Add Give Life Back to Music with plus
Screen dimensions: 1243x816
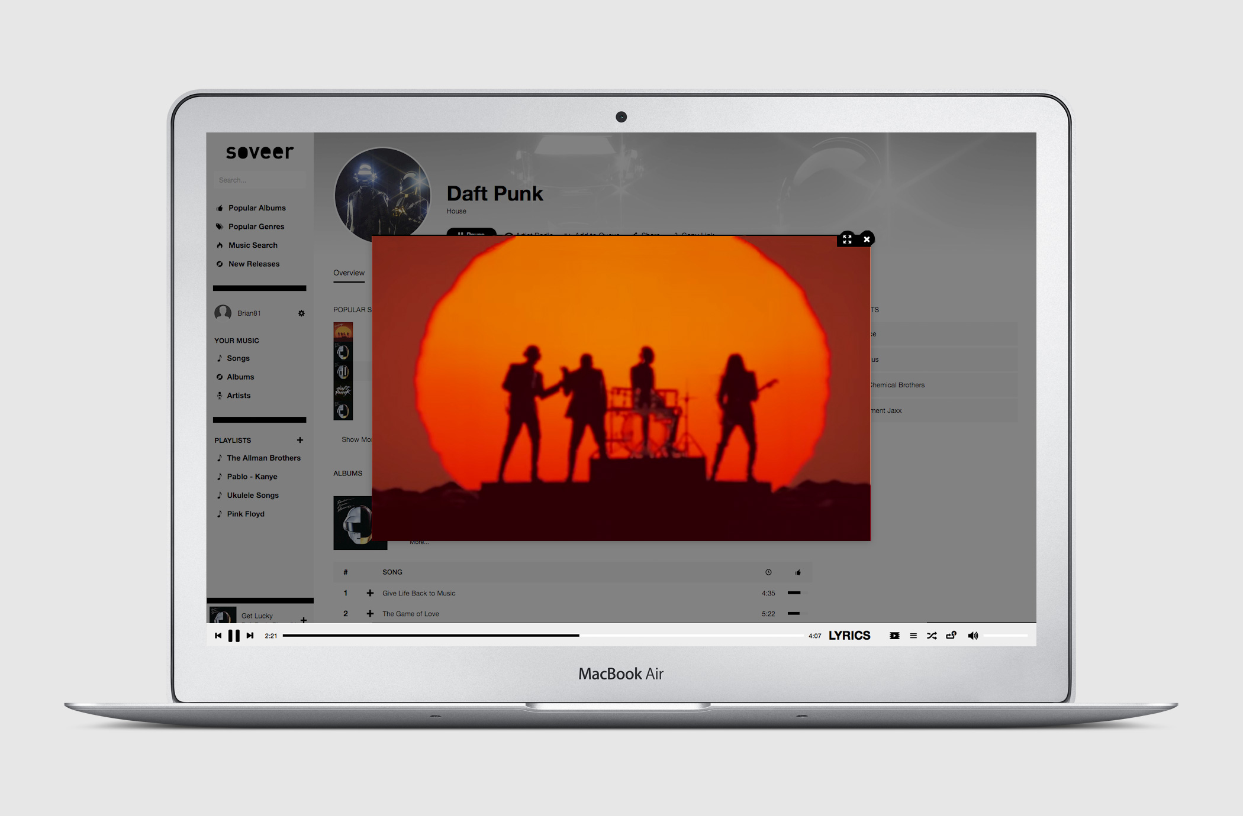(370, 593)
